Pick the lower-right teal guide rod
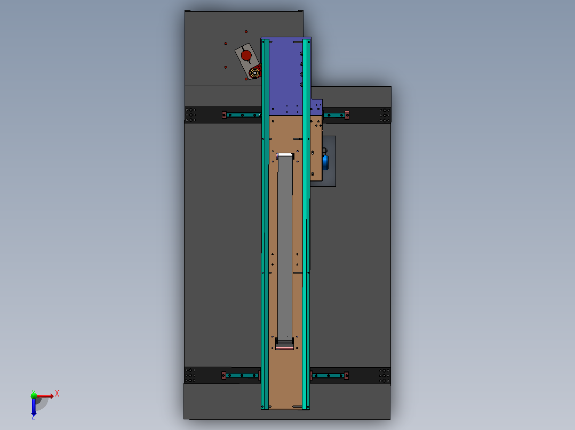 (330, 376)
